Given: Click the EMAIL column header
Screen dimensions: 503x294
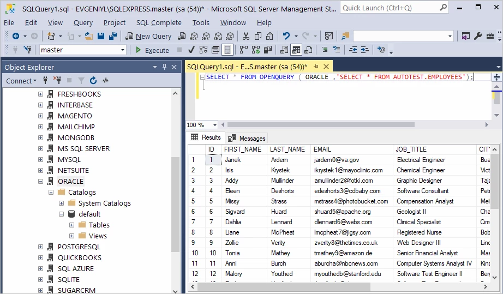Looking at the screenshot, I should pos(351,149).
